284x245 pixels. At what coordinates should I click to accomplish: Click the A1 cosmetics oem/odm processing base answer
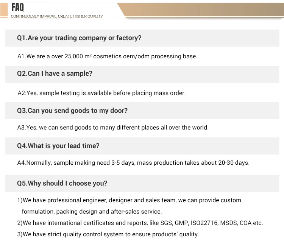point(107,56)
